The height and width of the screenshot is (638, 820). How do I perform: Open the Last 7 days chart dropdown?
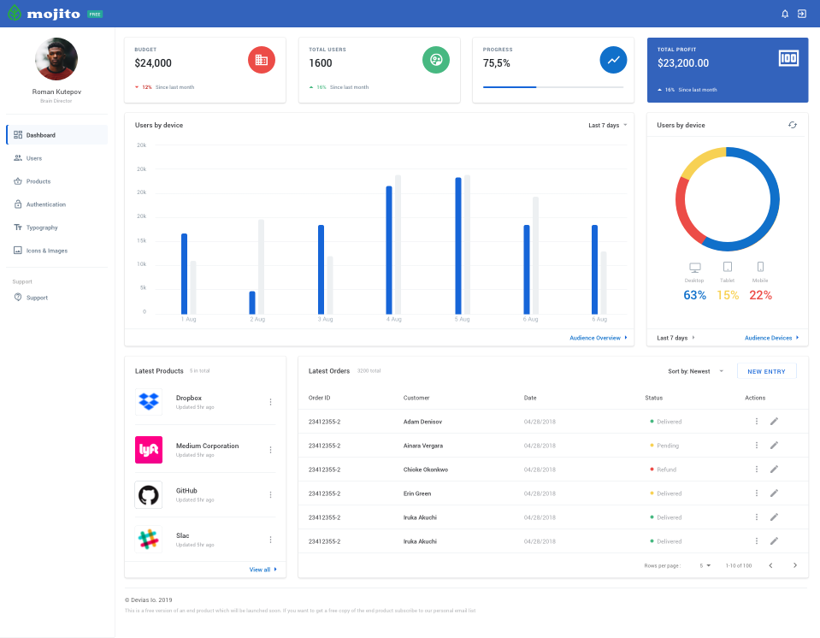[607, 126]
